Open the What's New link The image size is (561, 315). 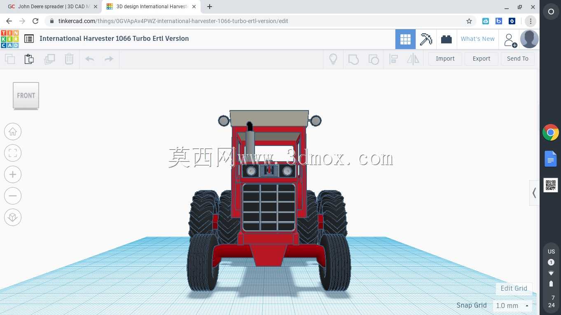coord(478,39)
